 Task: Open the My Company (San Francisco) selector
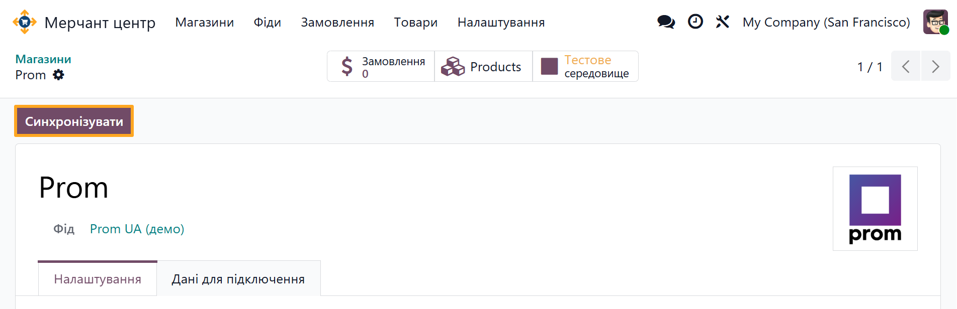pos(826,22)
